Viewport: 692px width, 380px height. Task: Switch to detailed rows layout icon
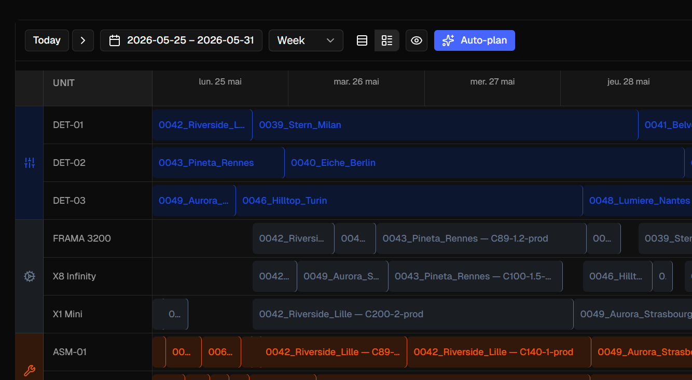(387, 40)
